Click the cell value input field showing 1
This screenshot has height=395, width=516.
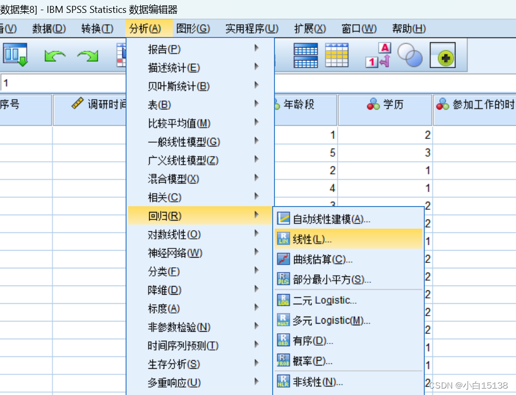click(63, 83)
